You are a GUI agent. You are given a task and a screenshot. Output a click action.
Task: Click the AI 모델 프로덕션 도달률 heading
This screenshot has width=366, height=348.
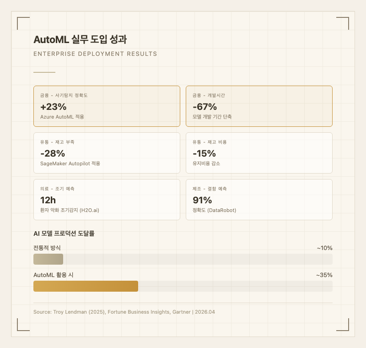(x=64, y=234)
